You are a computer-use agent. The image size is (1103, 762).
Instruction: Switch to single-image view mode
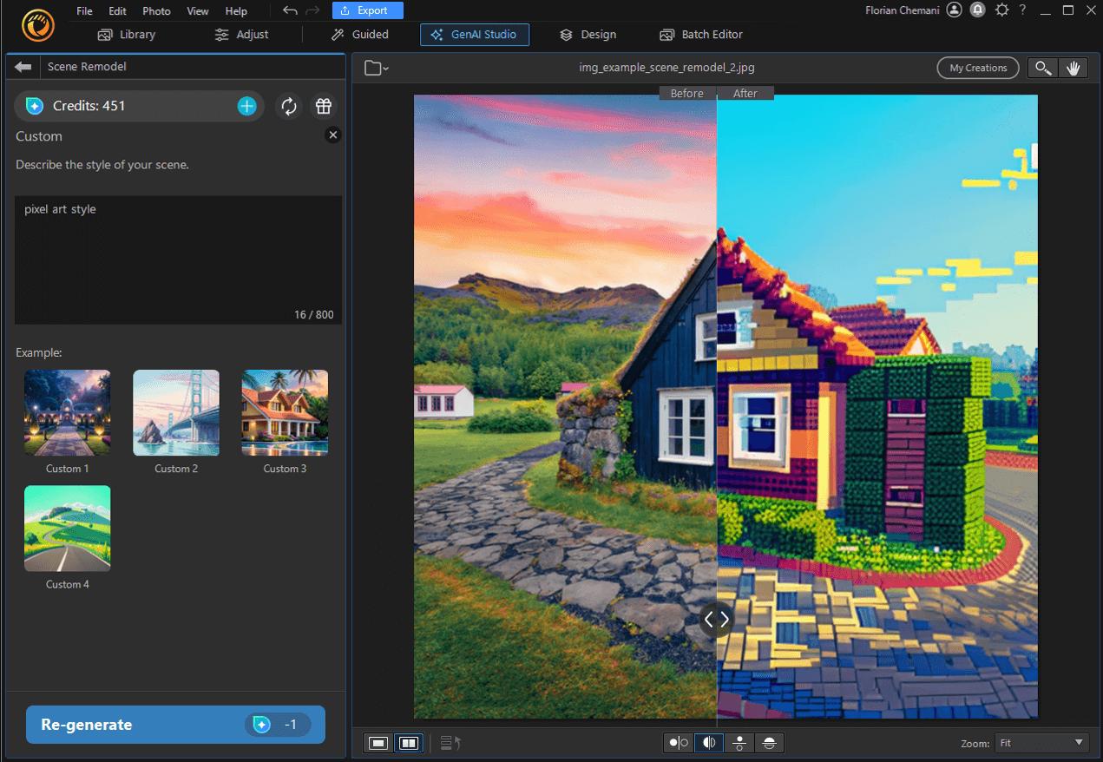(x=378, y=743)
